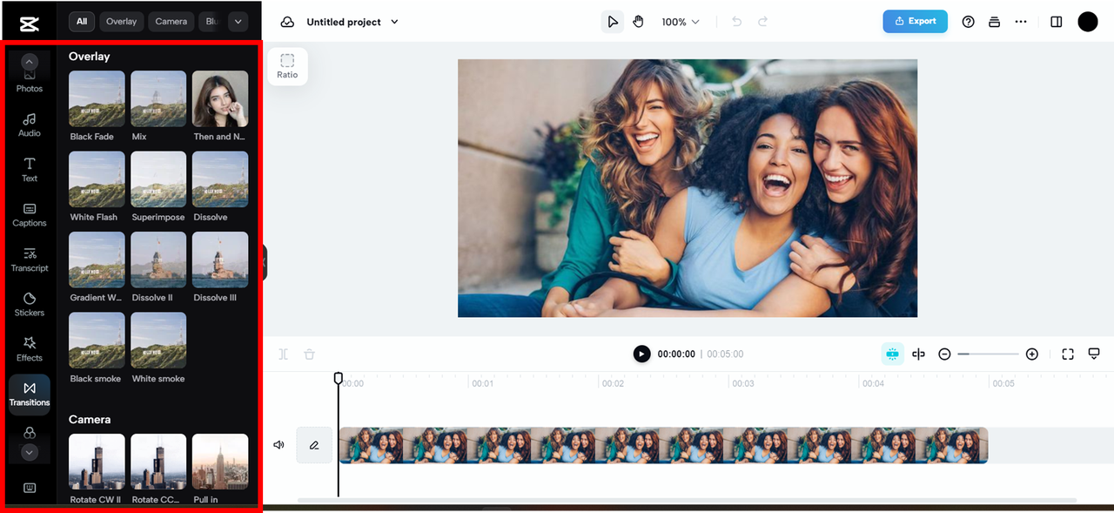Open the user profile avatar

(x=1088, y=22)
